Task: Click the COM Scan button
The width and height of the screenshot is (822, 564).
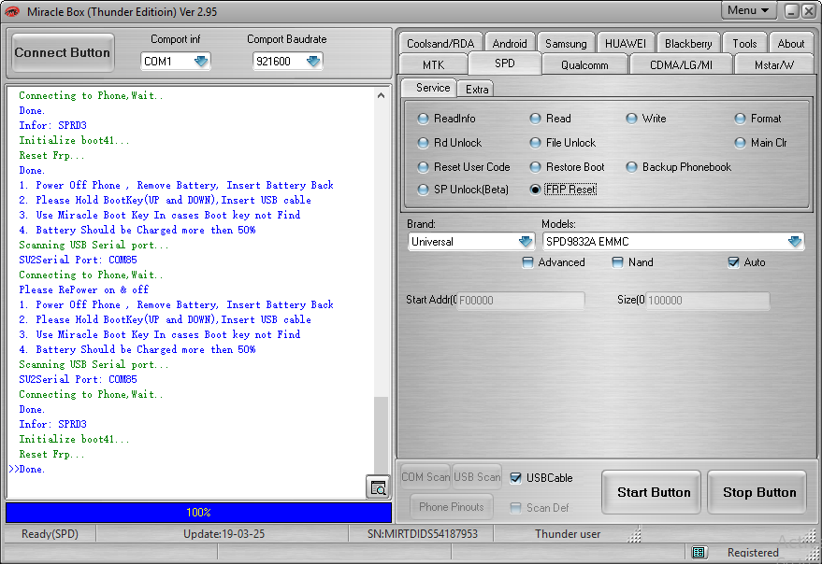Action: 425,476
